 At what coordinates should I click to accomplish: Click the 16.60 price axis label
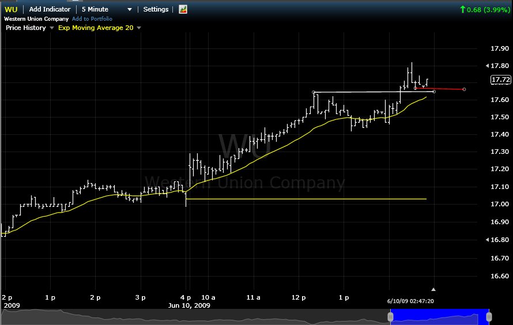tap(500, 276)
